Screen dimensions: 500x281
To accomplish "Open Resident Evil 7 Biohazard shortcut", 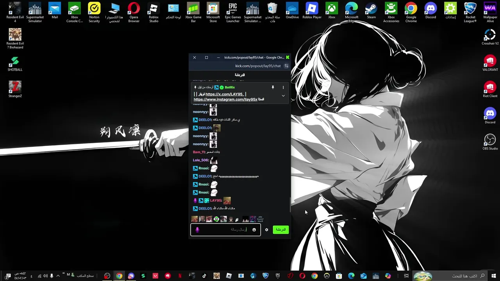I will click(x=15, y=39).
